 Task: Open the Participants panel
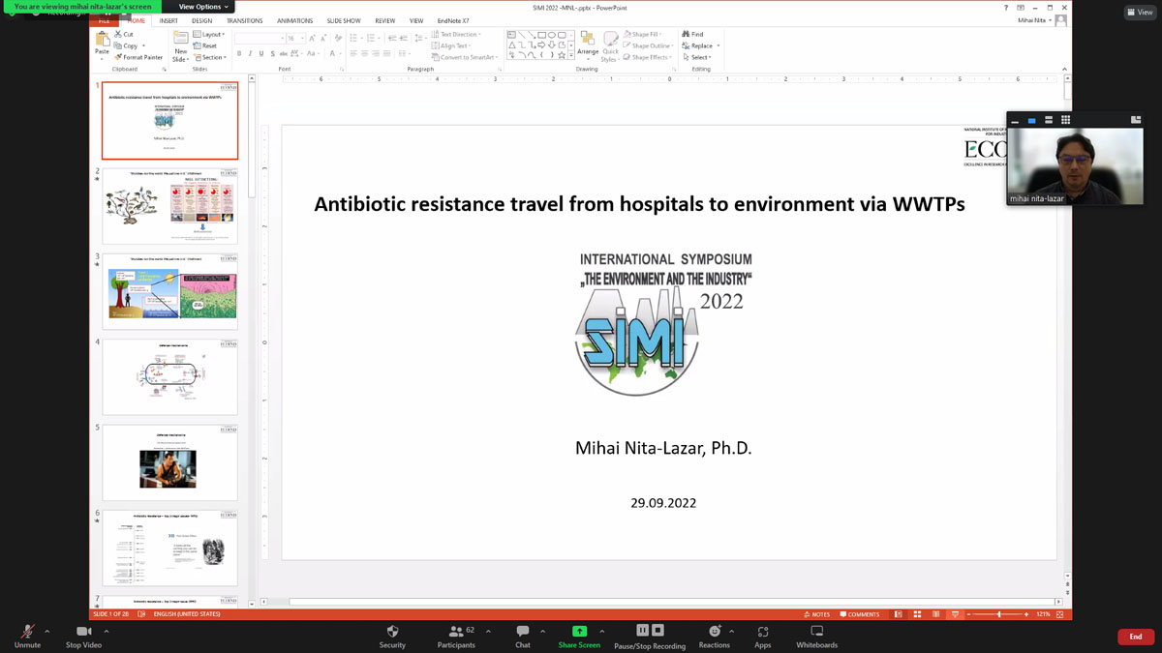456,636
